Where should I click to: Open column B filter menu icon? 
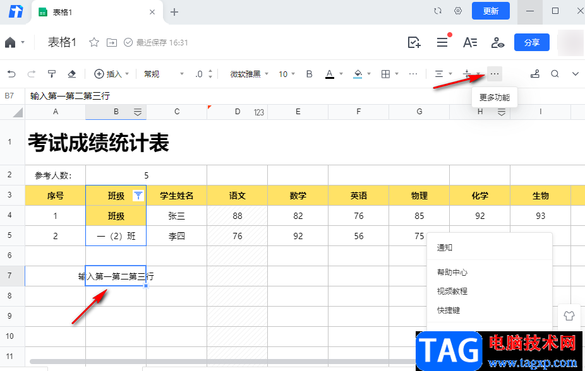point(138,112)
